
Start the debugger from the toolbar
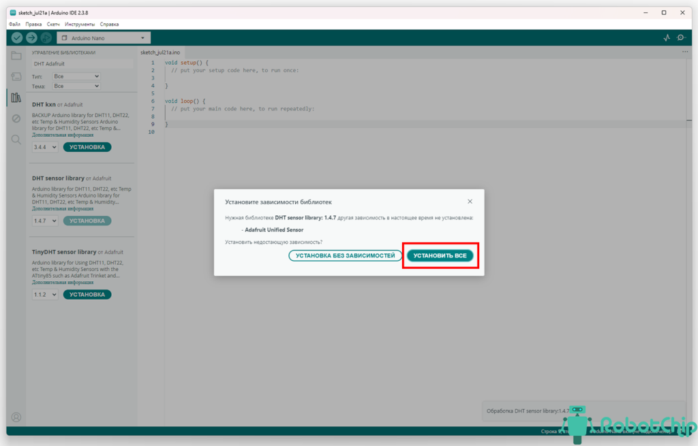coord(46,38)
